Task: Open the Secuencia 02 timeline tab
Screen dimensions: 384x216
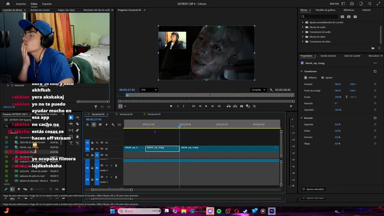Action: pyautogui.click(x=126, y=114)
